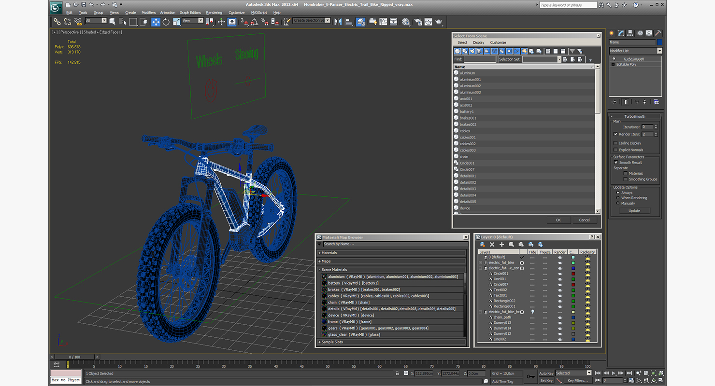Click Pin Stack icon under modifier stack
Viewport: 715px width, 386px height.
coord(614,102)
